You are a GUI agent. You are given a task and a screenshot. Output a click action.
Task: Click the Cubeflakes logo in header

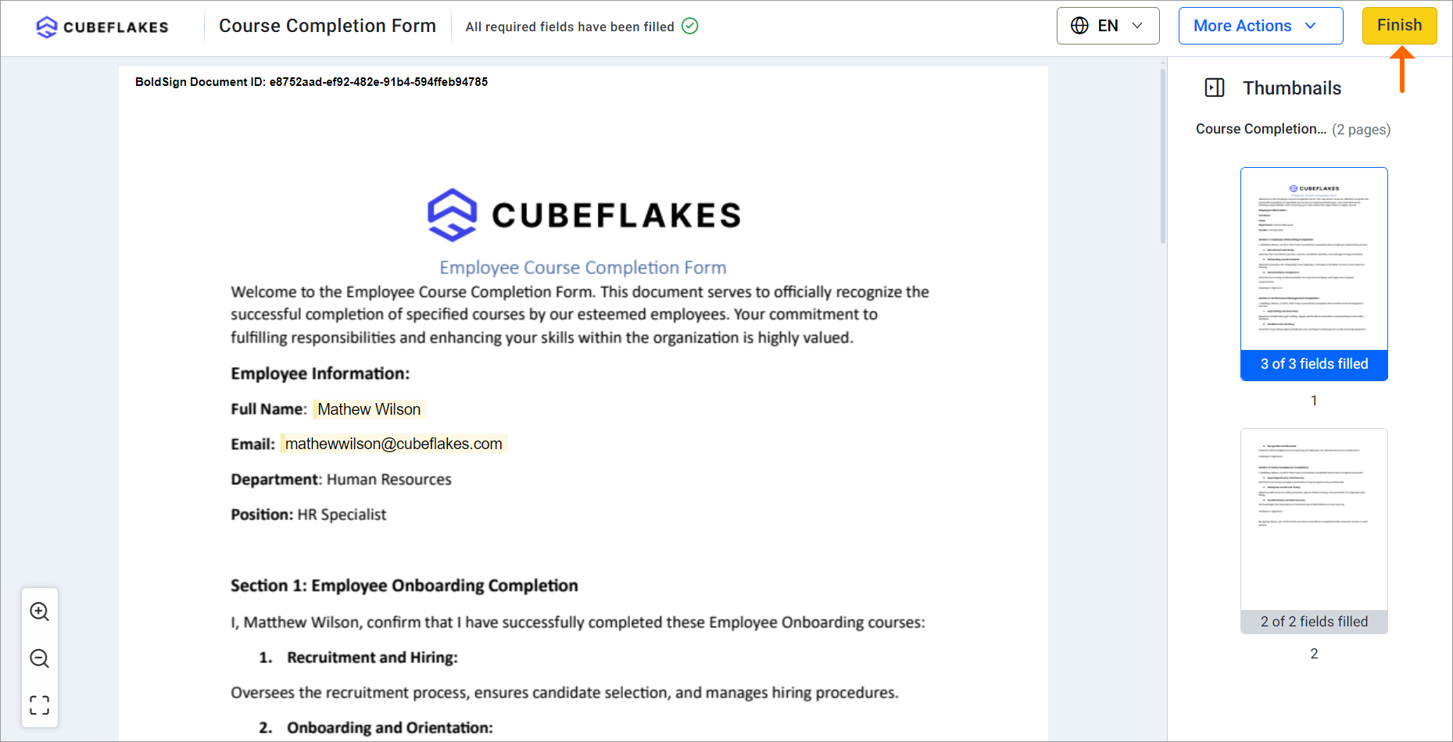pos(102,27)
